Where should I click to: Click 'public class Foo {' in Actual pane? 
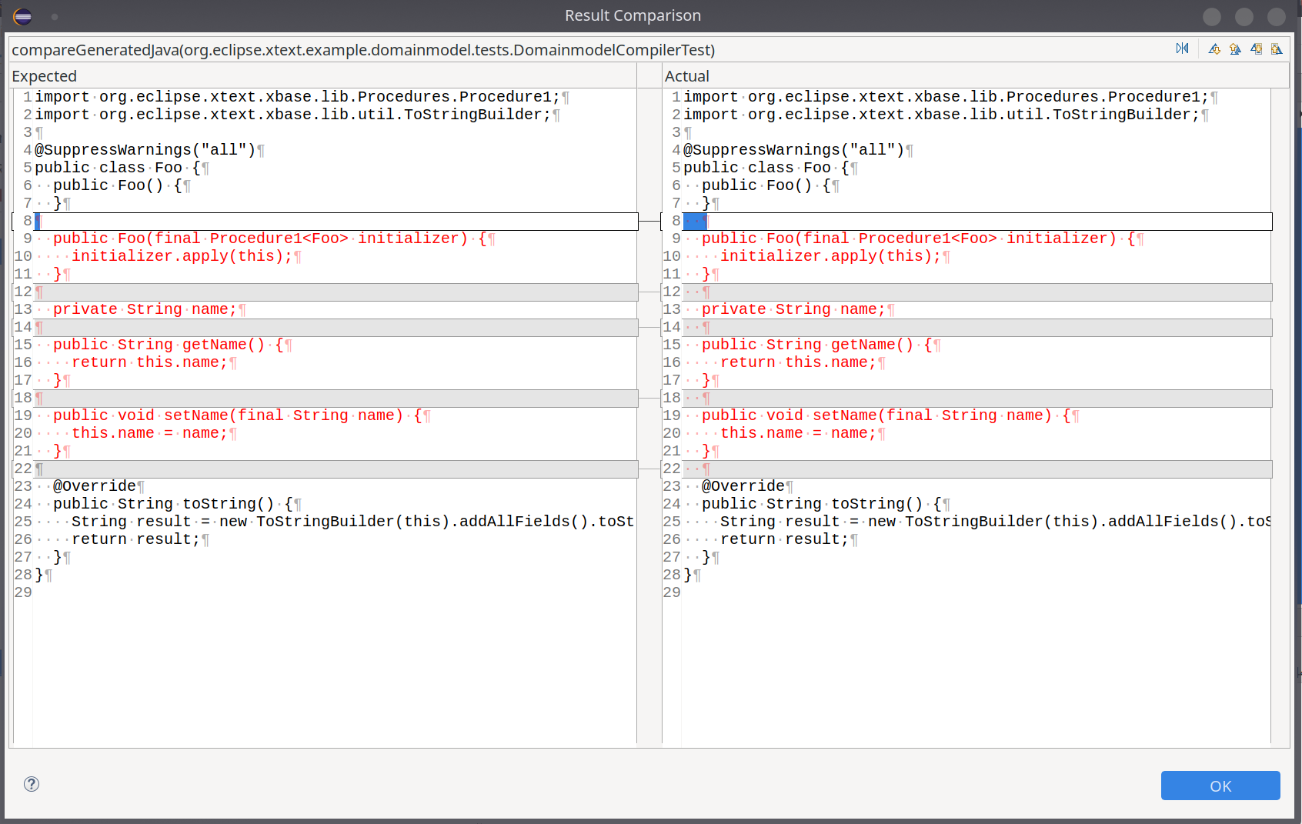point(766,168)
